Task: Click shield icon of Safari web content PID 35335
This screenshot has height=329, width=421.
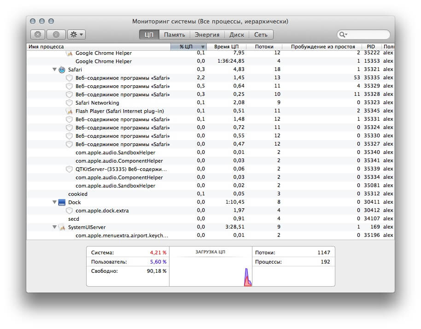Action: 69,78
